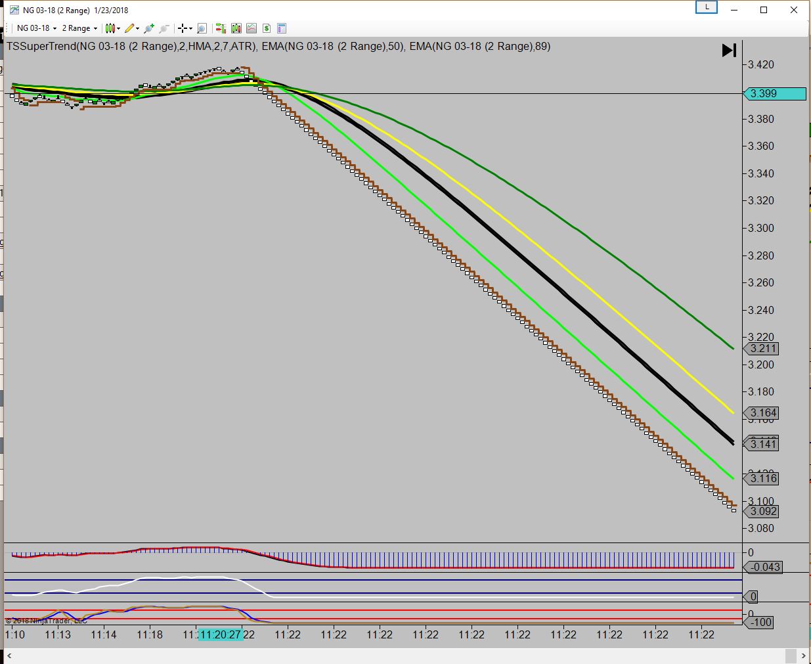The width and height of the screenshot is (811, 664).
Task: Expand the chart style dropdown arrow
Action: [119, 28]
